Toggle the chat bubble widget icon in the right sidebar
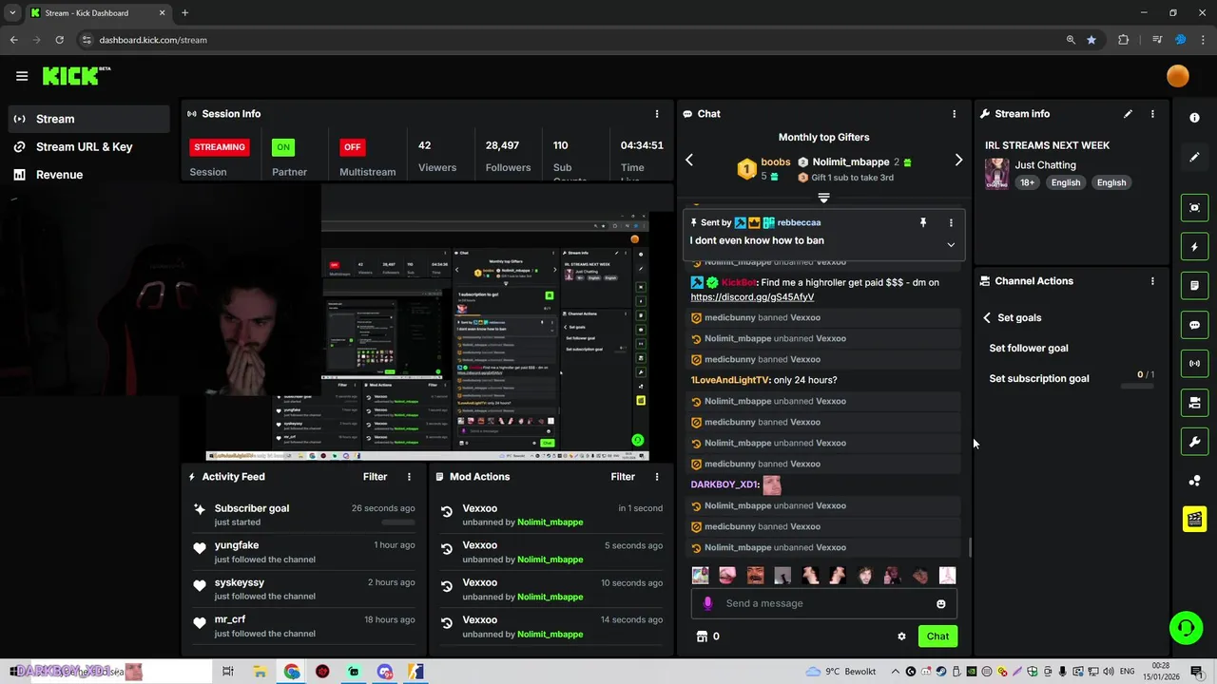 click(x=1194, y=325)
